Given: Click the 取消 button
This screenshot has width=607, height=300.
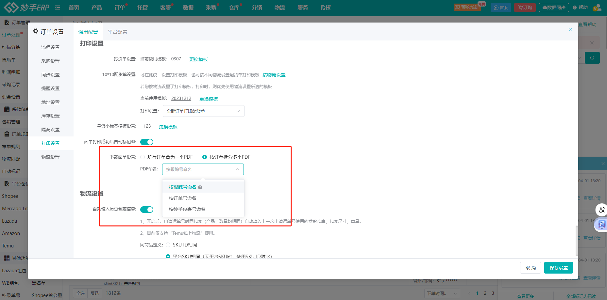Looking at the screenshot, I should 531,268.
